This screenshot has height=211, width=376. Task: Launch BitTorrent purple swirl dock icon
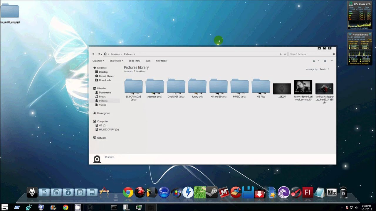[283, 193]
